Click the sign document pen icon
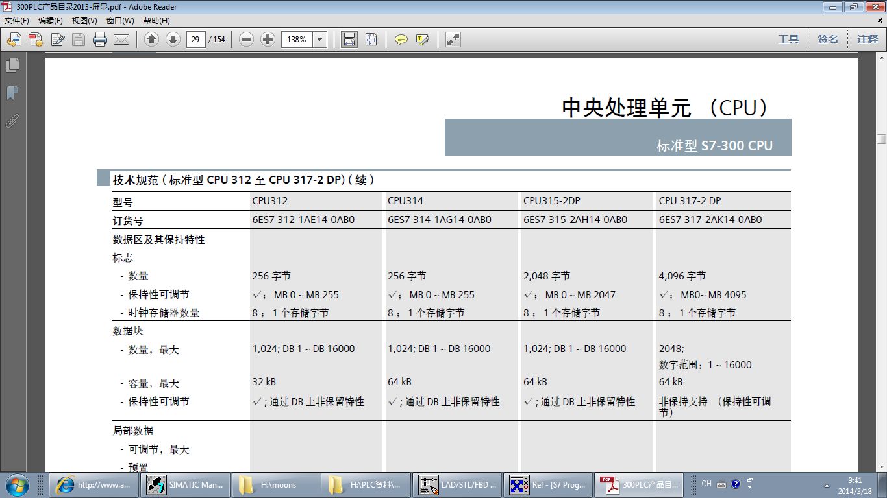 58,40
